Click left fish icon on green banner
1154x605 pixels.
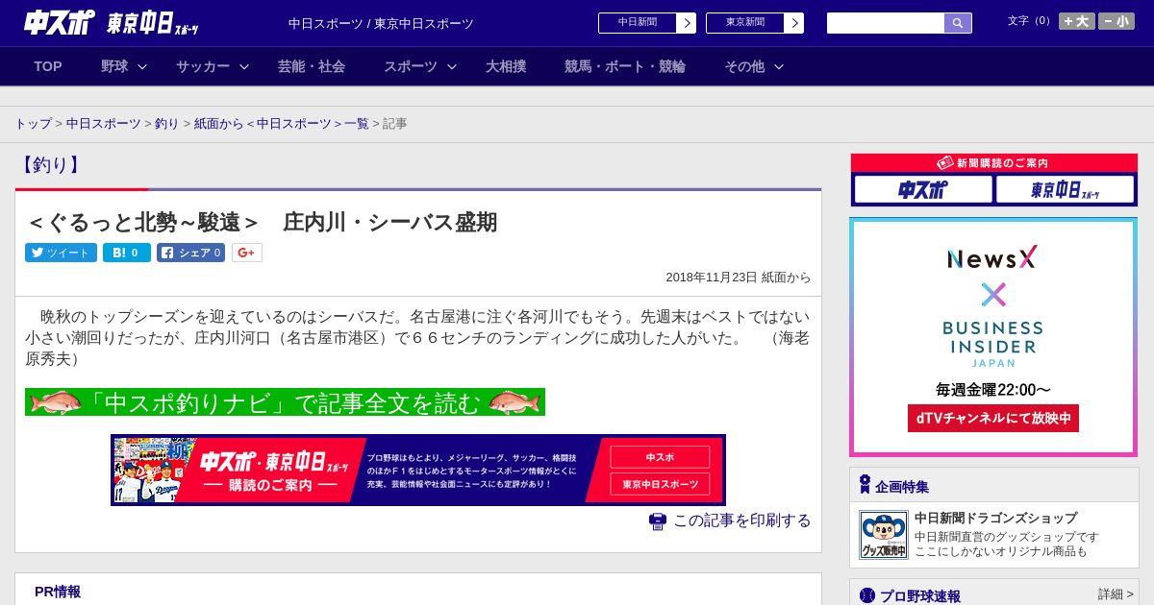click(56, 402)
